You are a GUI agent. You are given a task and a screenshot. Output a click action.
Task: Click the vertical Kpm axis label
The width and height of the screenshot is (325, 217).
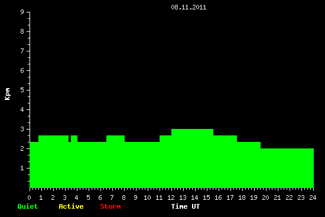[x=8, y=94]
